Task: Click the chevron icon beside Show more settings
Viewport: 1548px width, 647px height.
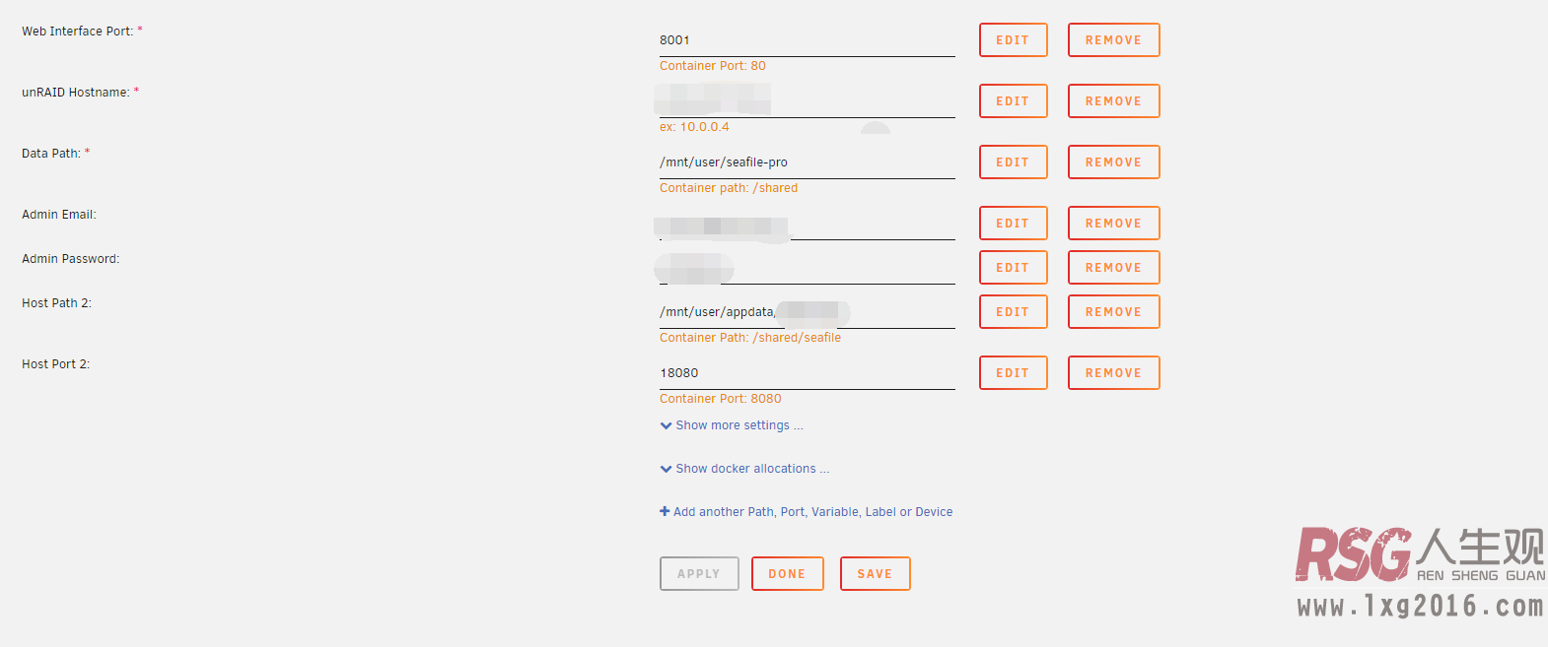Action: 666,425
